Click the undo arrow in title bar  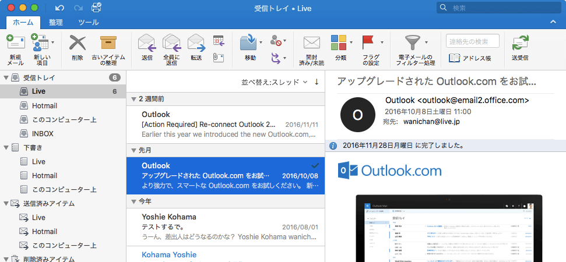tap(59, 8)
